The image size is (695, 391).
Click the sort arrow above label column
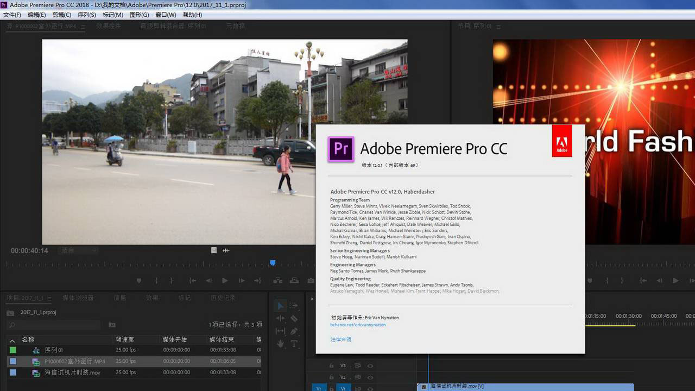pos(12,341)
